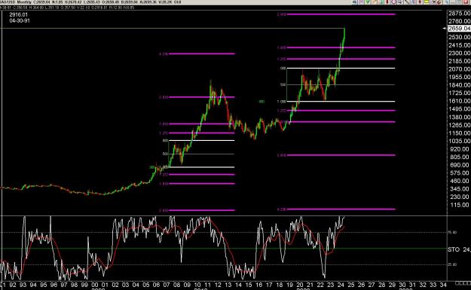Viewport: 471px width, 290px height.
Task: Click the red curved arrow toolbar icon
Action: point(439,2)
